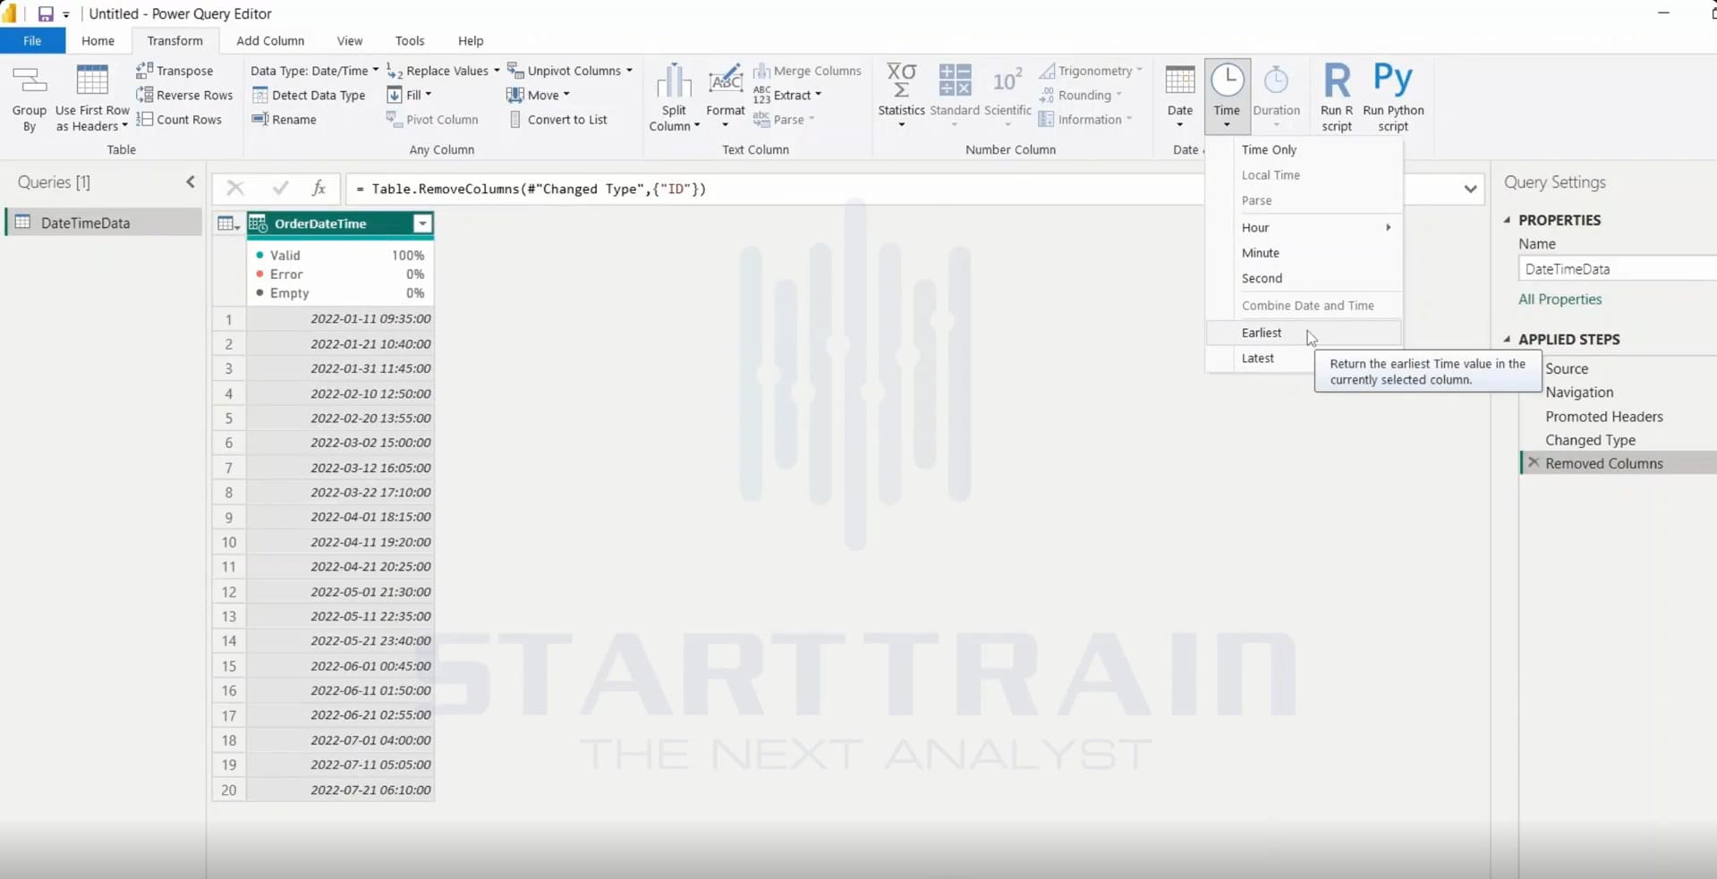Image resolution: width=1717 pixels, height=879 pixels.
Task: Open the Fill dropdown
Action: (x=409, y=95)
